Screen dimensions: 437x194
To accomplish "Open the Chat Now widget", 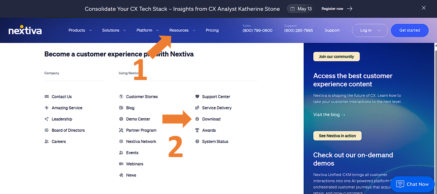I will [413, 184].
